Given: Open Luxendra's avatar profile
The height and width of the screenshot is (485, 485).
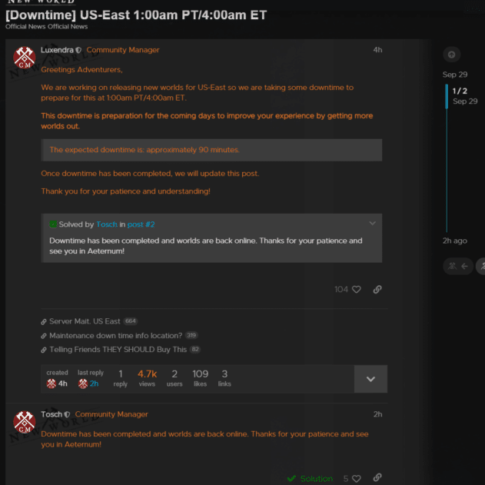Looking at the screenshot, I should 24,58.
